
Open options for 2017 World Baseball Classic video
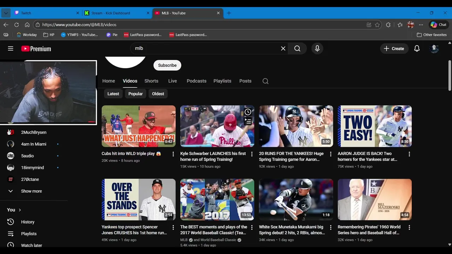click(252, 228)
